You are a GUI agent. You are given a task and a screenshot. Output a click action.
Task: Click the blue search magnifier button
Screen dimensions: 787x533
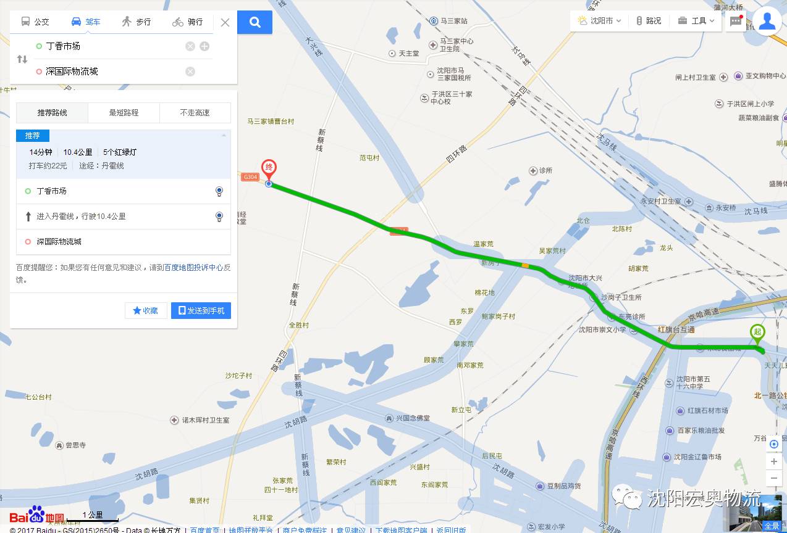click(255, 22)
